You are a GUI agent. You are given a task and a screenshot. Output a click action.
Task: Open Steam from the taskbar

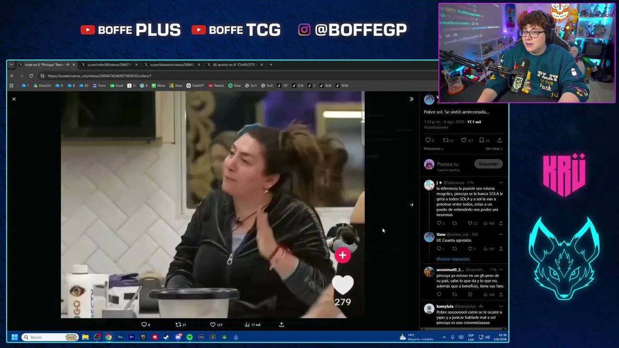(166, 337)
